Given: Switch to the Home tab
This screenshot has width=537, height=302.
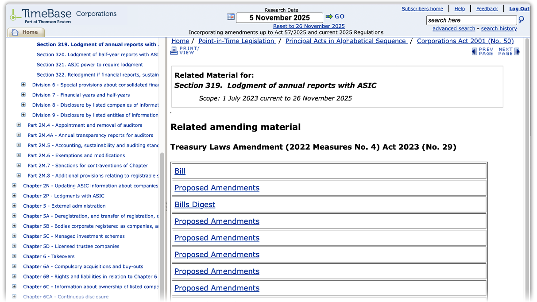Looking at the screenshot, I should point(26,32).
